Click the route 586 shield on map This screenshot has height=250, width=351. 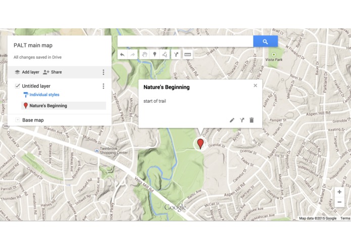coord(6,127)
